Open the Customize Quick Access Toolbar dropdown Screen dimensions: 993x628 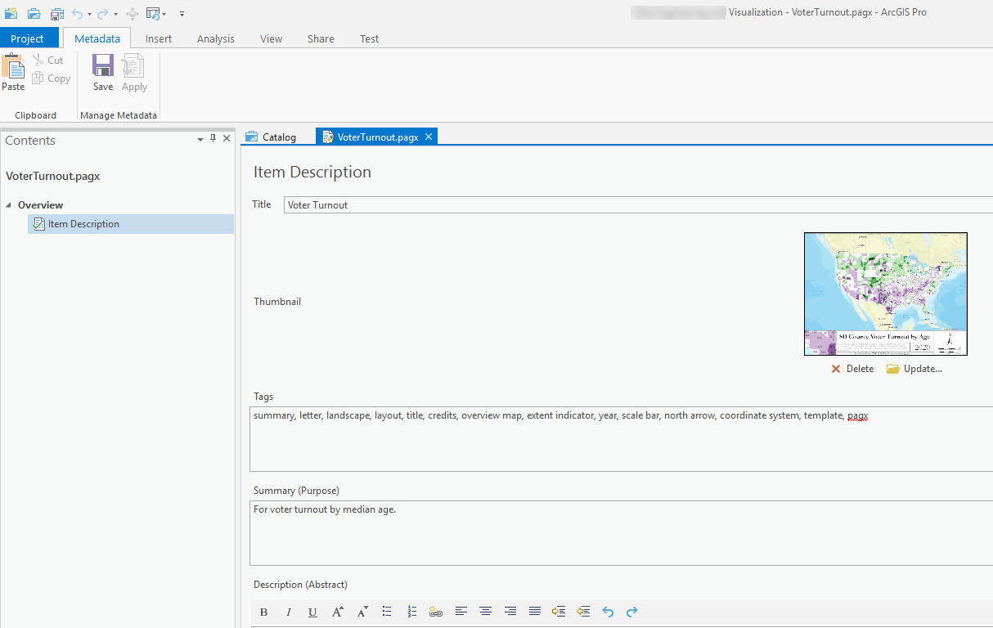pos(182,14)
